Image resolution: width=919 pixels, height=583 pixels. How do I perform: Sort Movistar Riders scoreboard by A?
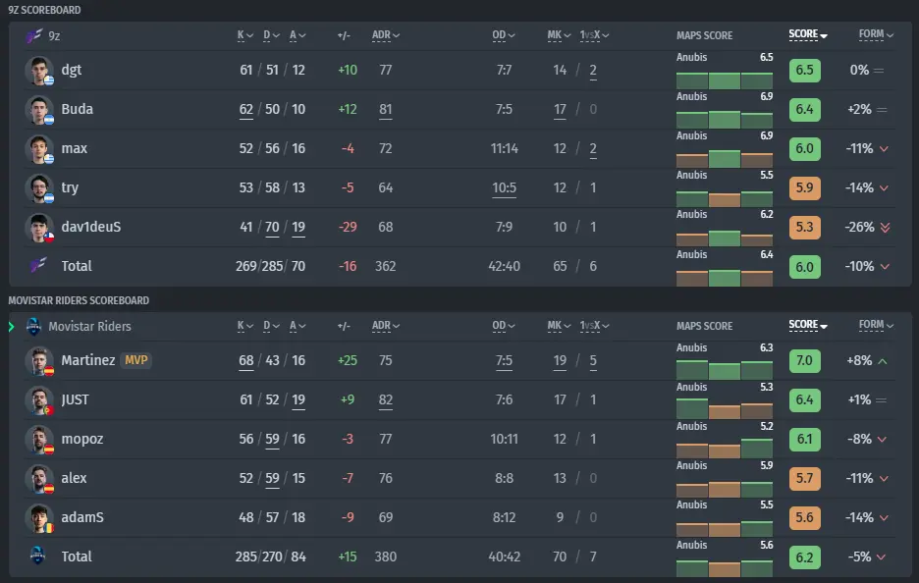(x=297, y=326)
